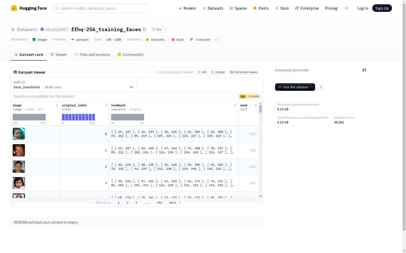Image resolution: width=406 pixels, height=253 pixels.
Task: Copy dataset name with the copy icon
Action: pos(144,29)
